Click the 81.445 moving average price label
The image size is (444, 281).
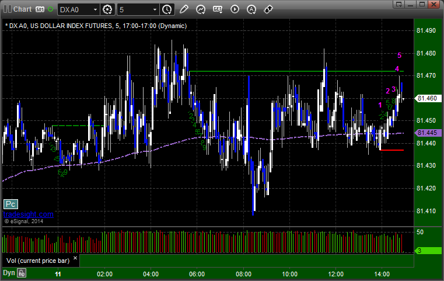(428, 133)
